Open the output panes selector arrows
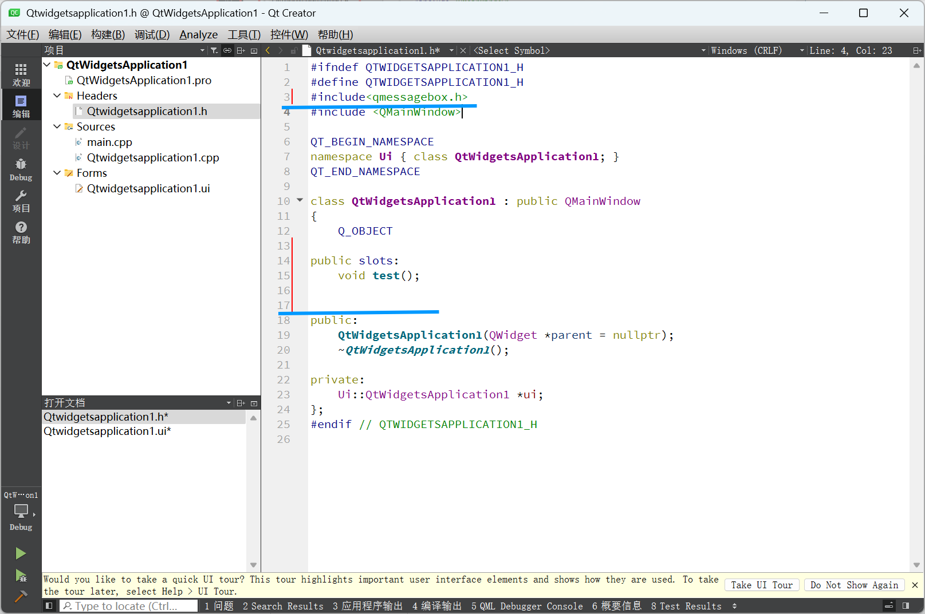The width and height of the screenshot is (925, 614). [x=734, y=606]
